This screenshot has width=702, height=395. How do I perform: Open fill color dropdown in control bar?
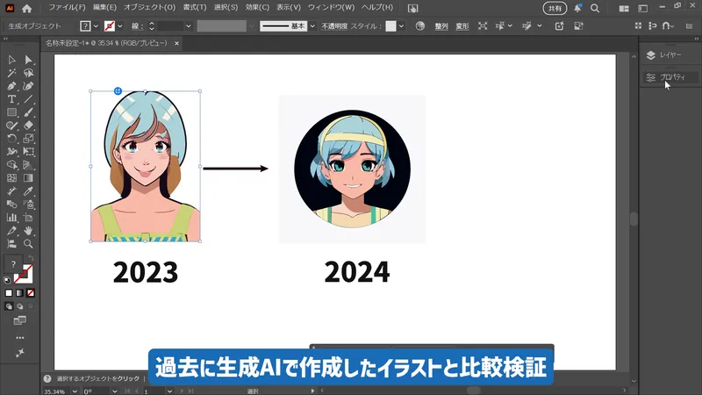click(x=96, y=26)
